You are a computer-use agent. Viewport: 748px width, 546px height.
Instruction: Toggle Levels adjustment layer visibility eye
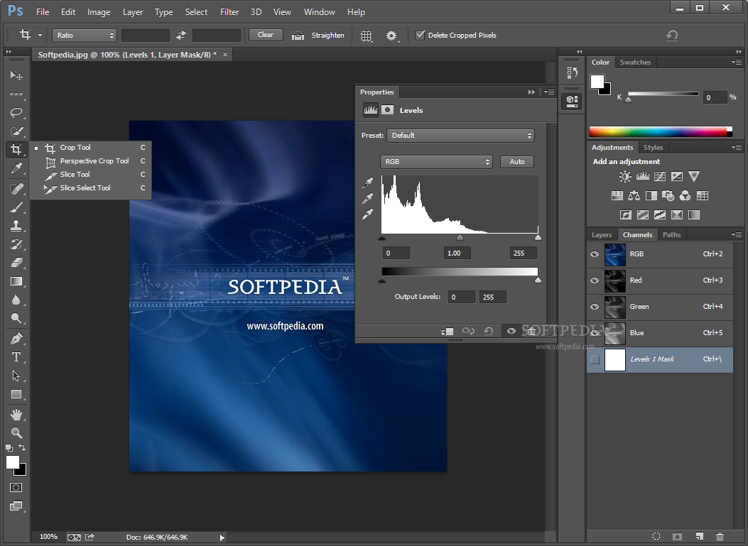click(x=511, y=331)
